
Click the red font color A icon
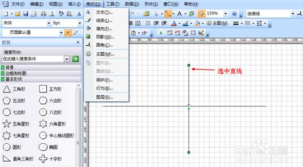click(174, 23)
